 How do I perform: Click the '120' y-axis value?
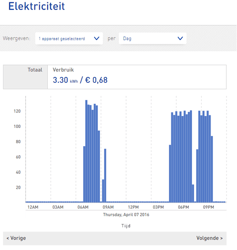[x=17, y=111]
